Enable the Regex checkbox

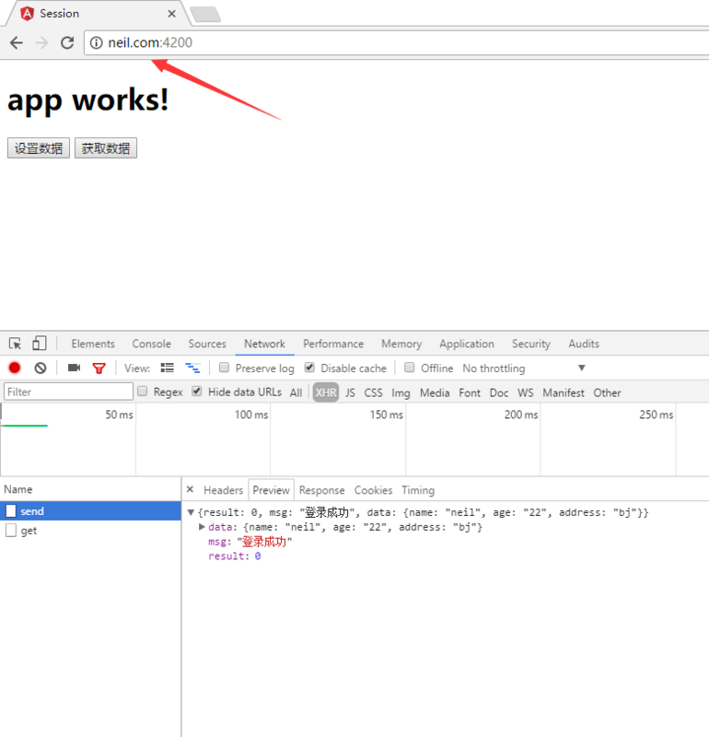pyautogui.click(x=143, y=391)
